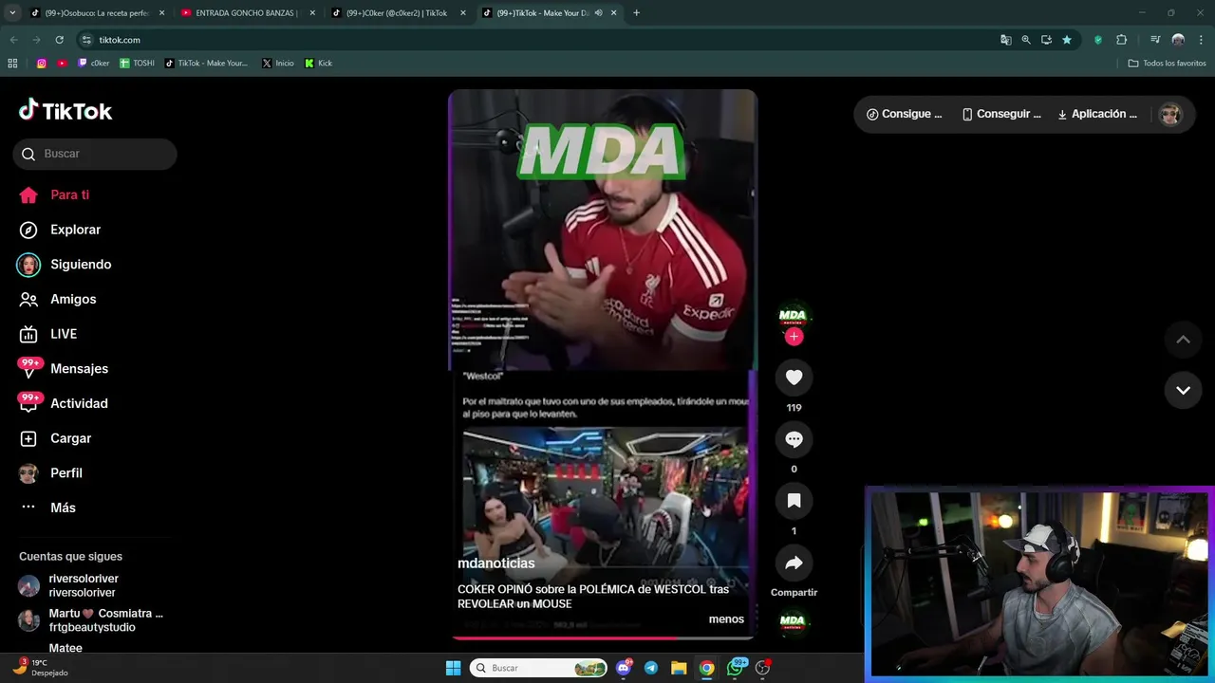
Task: Click Cargar to upload a video
Action: pos(56,438)
